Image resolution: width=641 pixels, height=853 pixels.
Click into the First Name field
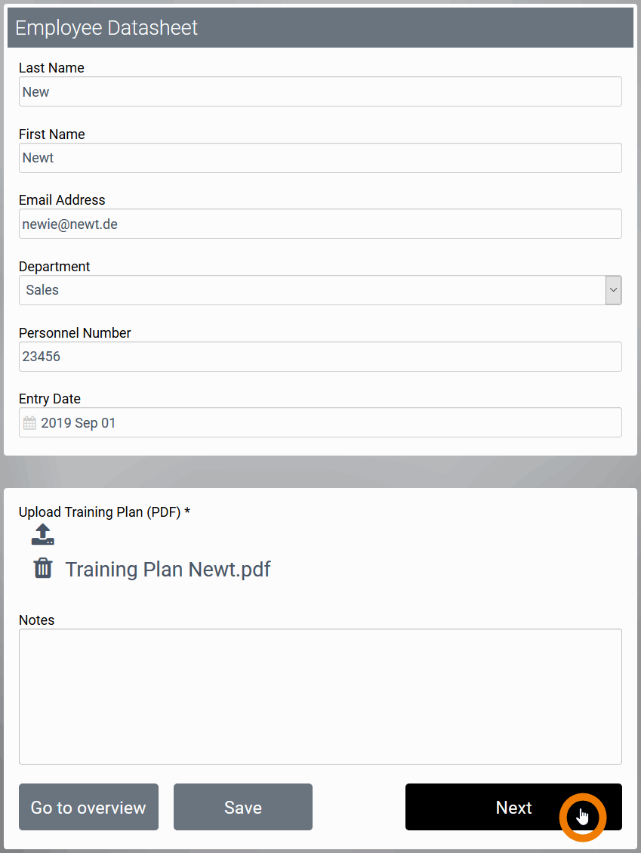coord(320,158)
